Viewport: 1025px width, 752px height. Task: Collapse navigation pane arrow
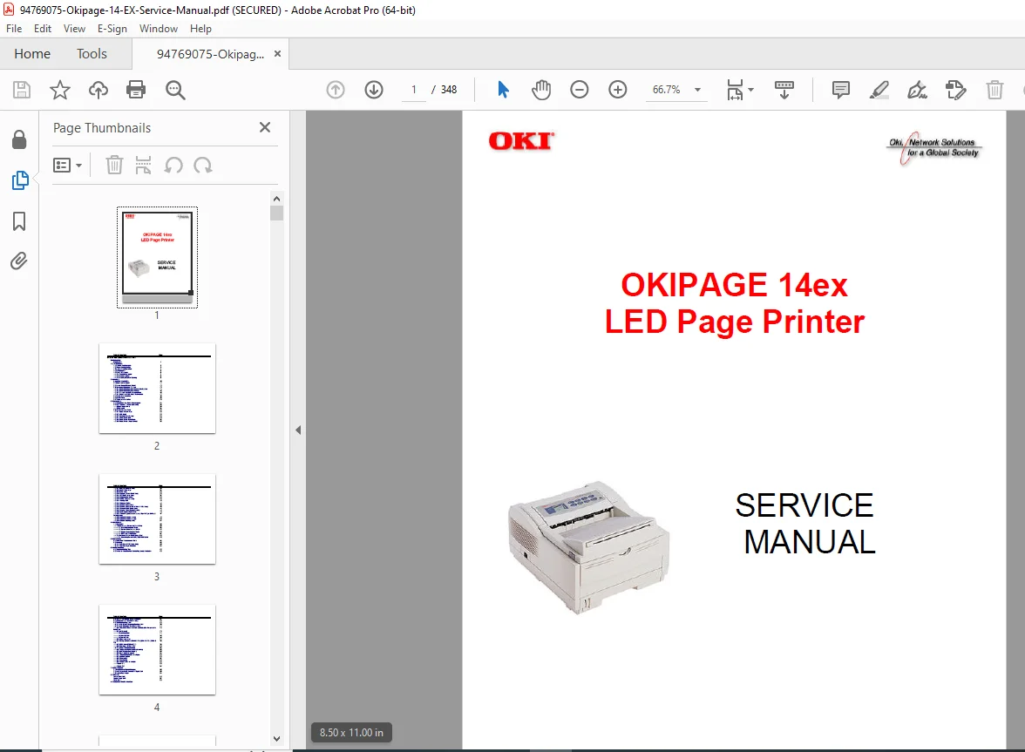(x=298, y=430)
